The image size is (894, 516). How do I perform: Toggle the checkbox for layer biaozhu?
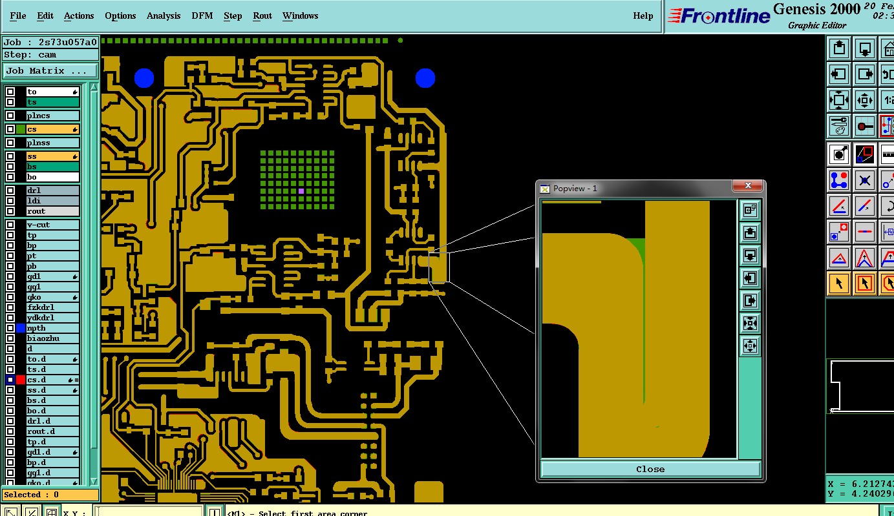(x=10, y=338)
